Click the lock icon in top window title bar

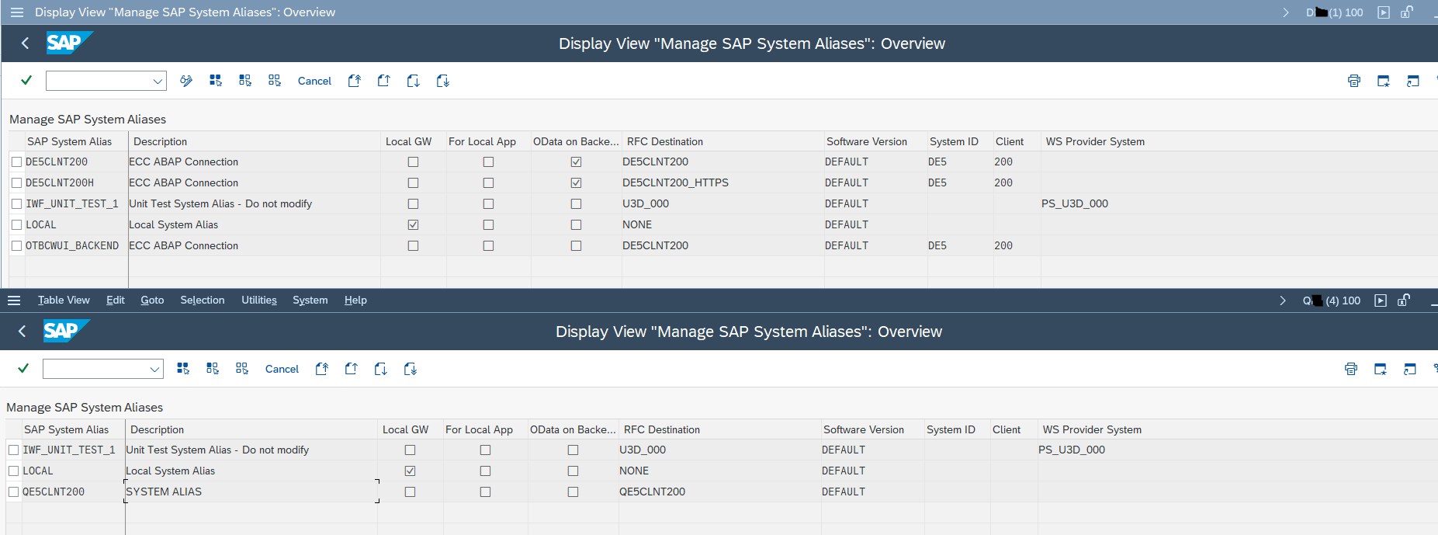(1407, 12)
